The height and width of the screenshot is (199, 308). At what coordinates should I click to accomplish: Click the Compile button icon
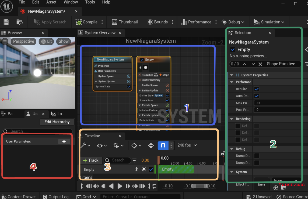point(79,22)
